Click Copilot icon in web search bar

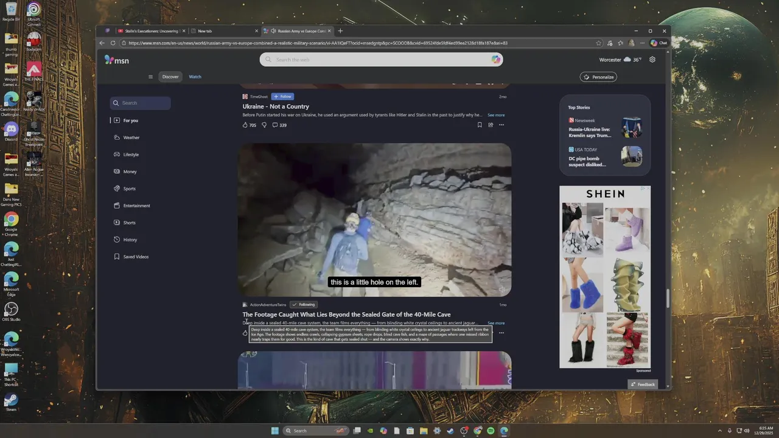496,60
